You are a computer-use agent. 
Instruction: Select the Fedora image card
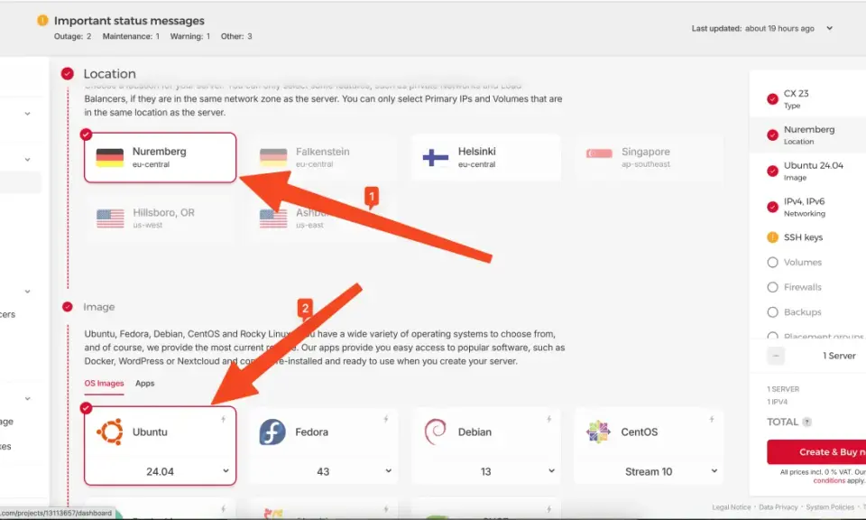pyautogui.click(x=323, y=446)
